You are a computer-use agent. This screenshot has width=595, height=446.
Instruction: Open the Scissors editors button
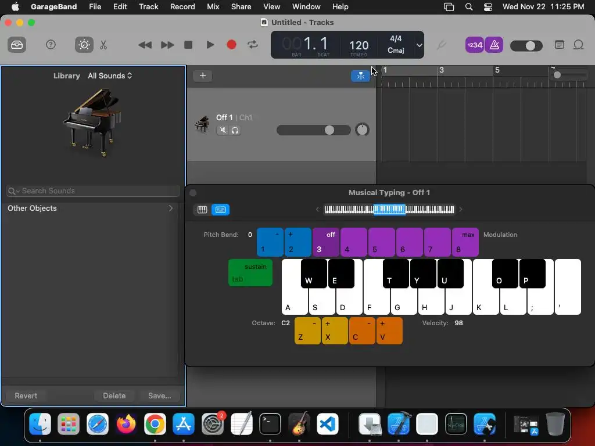tap(103, 45)
